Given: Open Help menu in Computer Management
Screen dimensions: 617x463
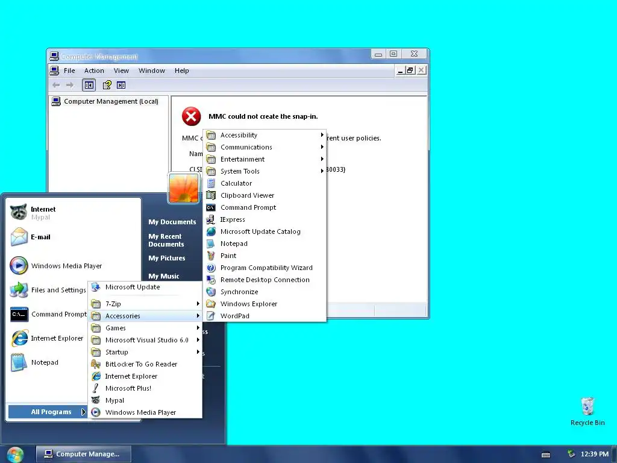Looking at the screenshot, I should (x=182, y=71).
